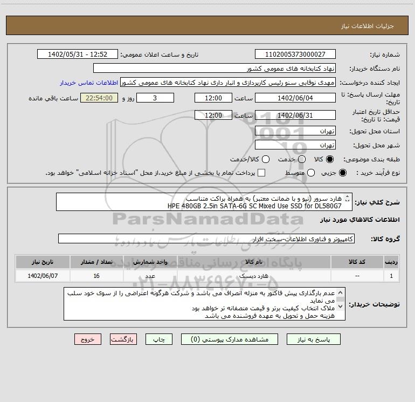Click the delivery city field تهران
415x402 pixels.
tap(295, 145)
